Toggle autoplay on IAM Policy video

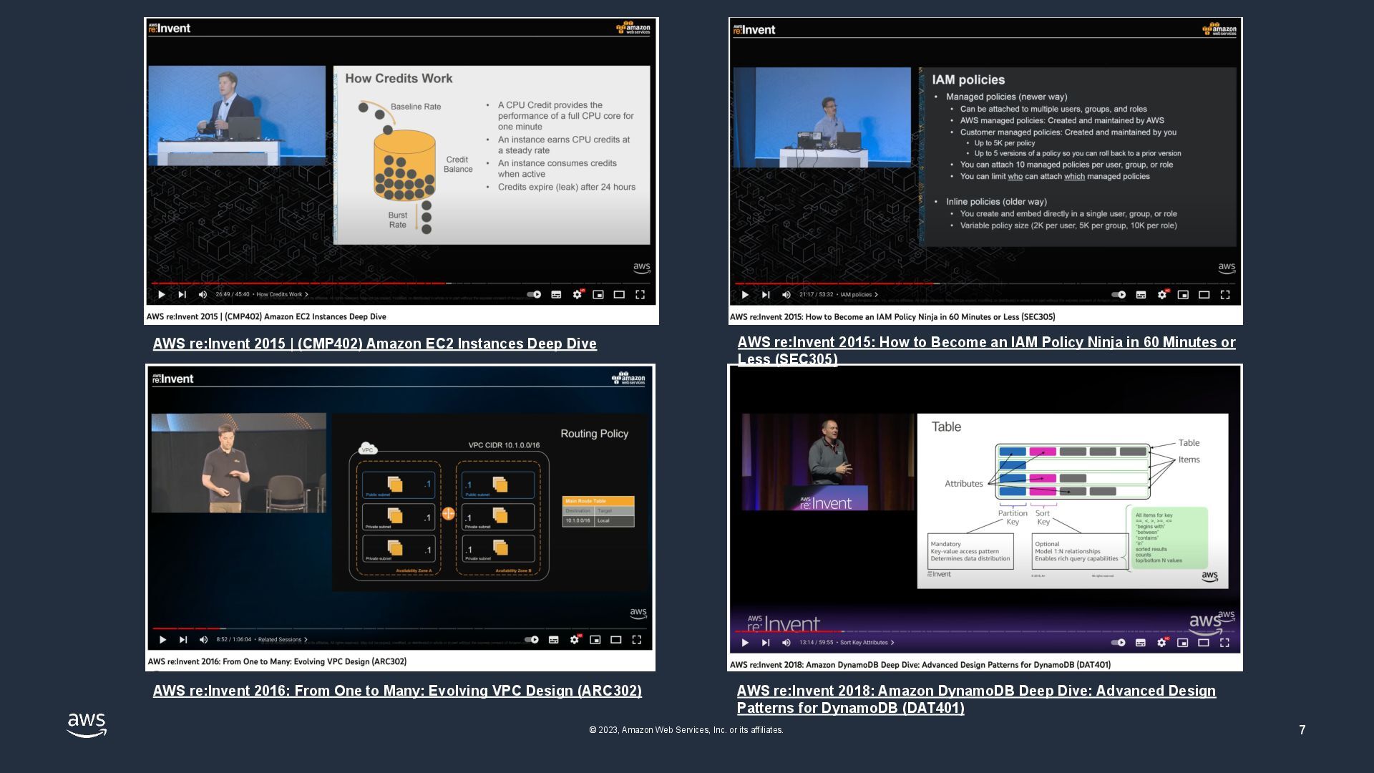click(1119, 295)
